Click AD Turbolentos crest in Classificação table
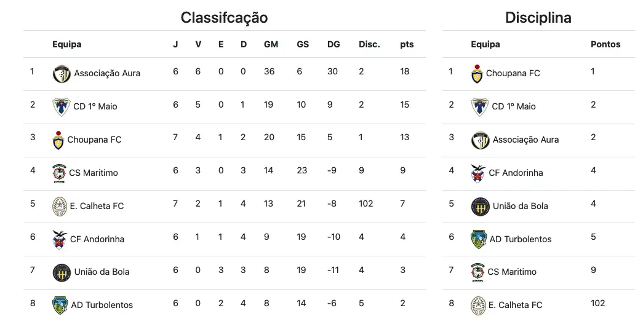Screen dimensions: 643x332 pyautogui.click(x=60, y=306)
